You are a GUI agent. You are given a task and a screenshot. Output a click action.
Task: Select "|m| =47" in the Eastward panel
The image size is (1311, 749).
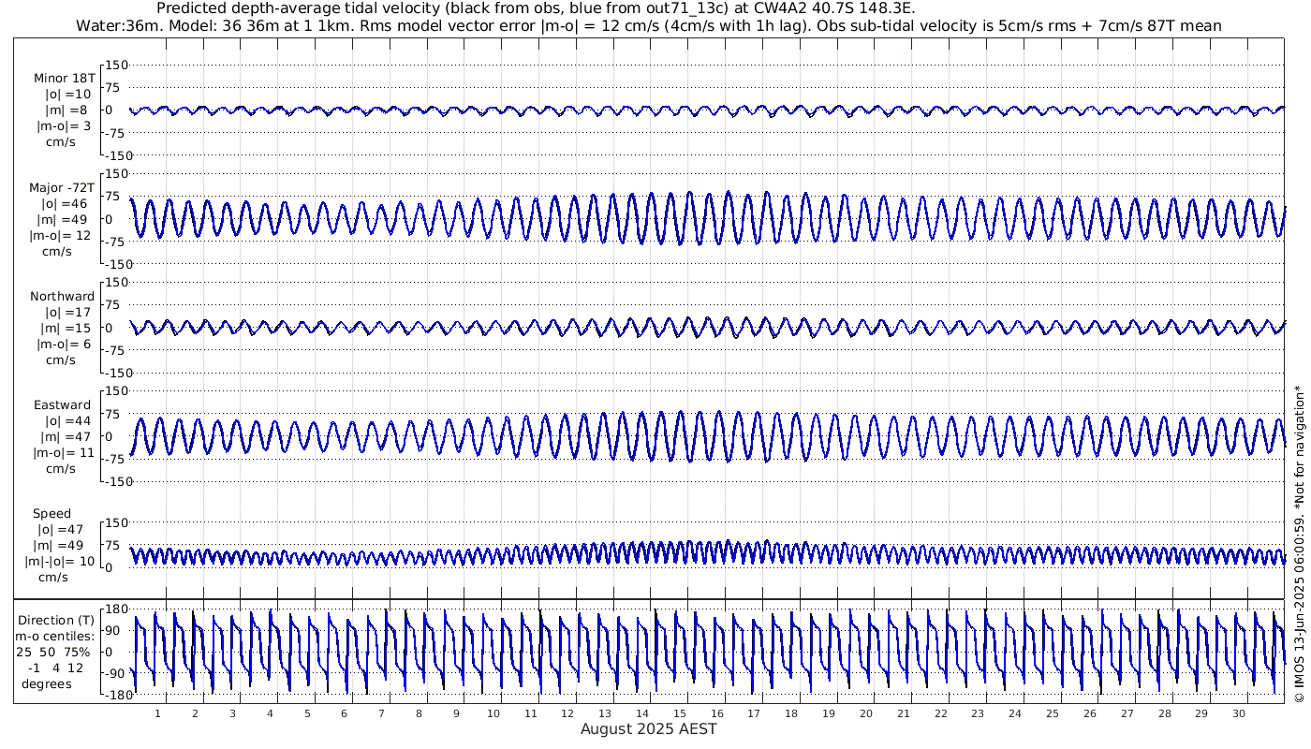pyautogui.click(x=65, y=437)
